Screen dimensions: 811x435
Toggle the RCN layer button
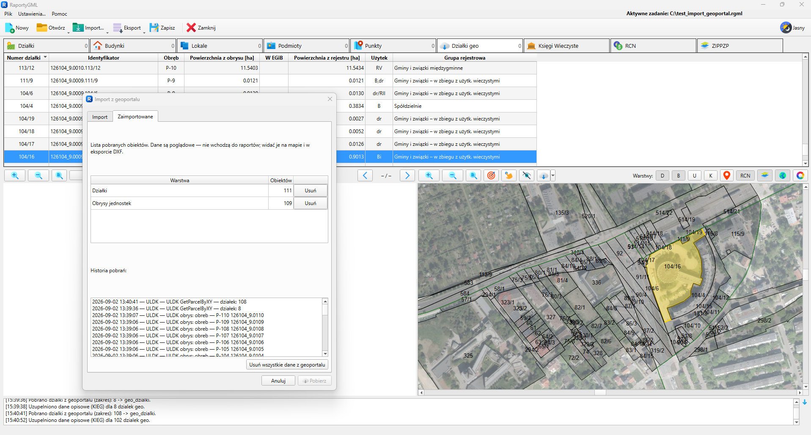(x=745, y=175)
